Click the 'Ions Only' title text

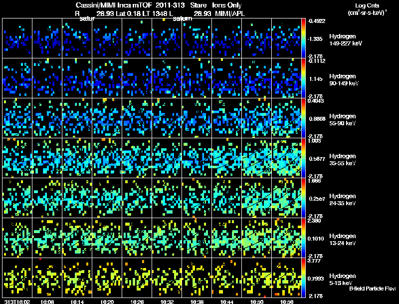[x=227, y=5]
